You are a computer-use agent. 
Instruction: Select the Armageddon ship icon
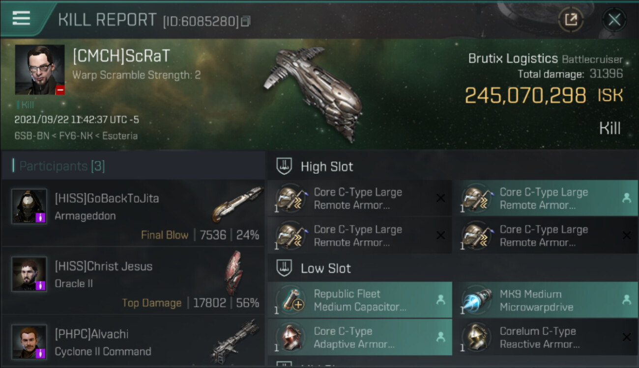tap(238, 204)
